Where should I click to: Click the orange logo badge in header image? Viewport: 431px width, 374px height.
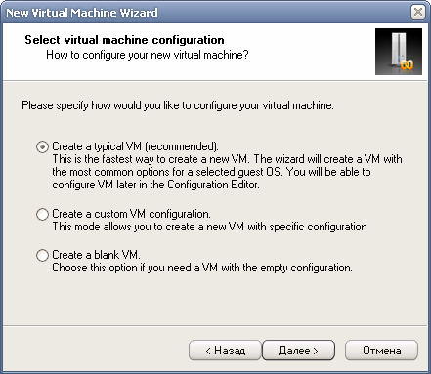407,65
